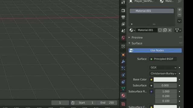193x108 pixels.
Task: Open the GGX distribution dropdown
Action: [x=163, y=67]
